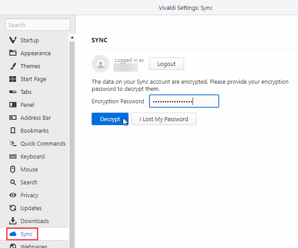Open Address Bar settings

click(34, 118)
